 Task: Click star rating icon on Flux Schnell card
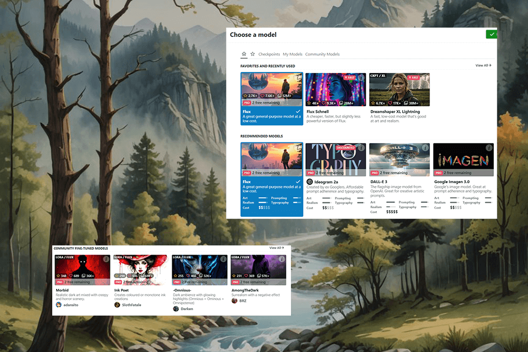(309, 103)
